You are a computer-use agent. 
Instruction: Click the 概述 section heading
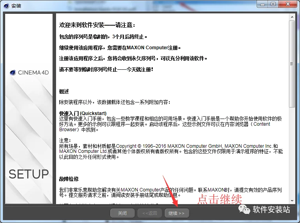pos(64,91)
